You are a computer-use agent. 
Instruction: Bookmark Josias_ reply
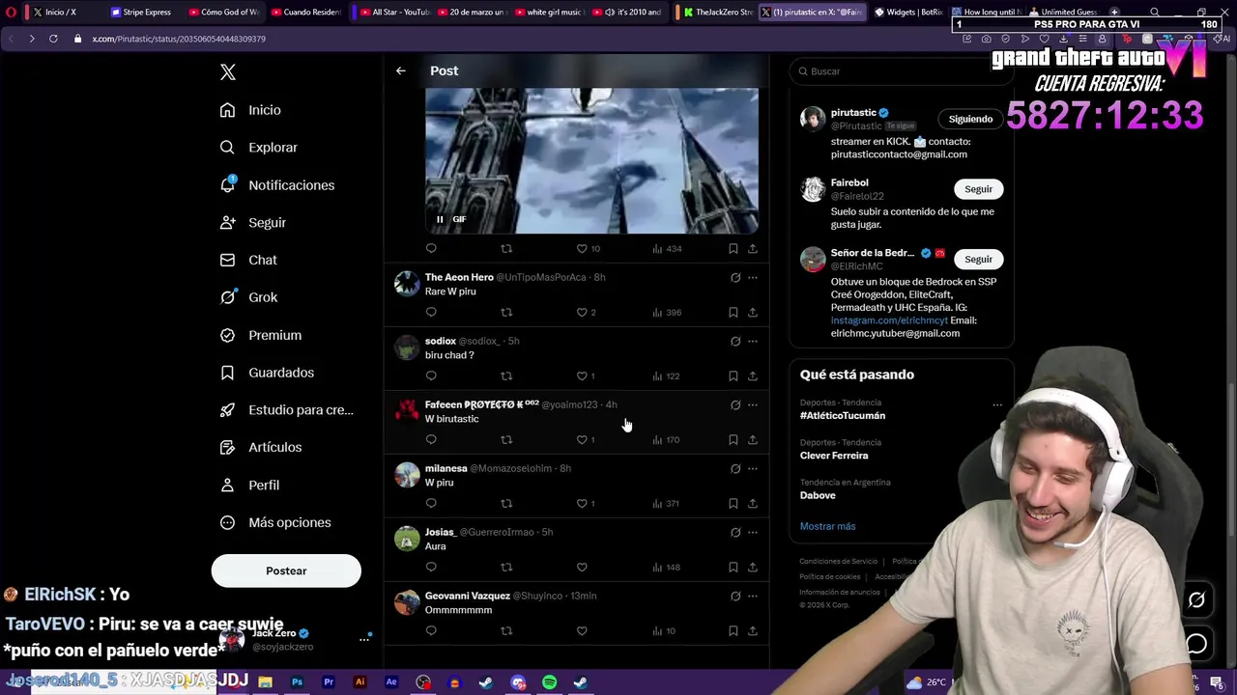733,567
